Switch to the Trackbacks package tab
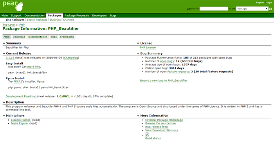 click(67, 37)
